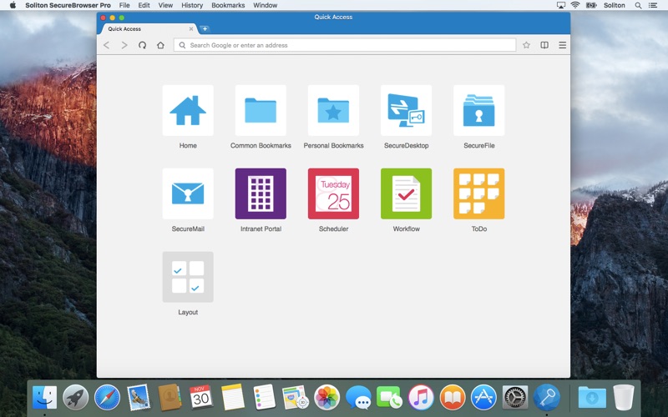The height and width of the screenshot is (417, 668).
Task: Open Personal Bookmarks star folder tile
Action: [x=333, y=110]
